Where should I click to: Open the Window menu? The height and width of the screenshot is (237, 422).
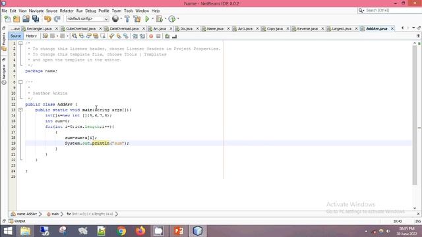point(142,11)
